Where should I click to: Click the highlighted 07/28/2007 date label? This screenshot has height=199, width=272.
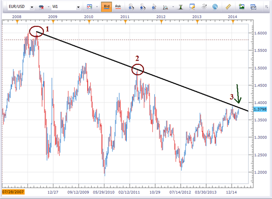coord(13,192)
